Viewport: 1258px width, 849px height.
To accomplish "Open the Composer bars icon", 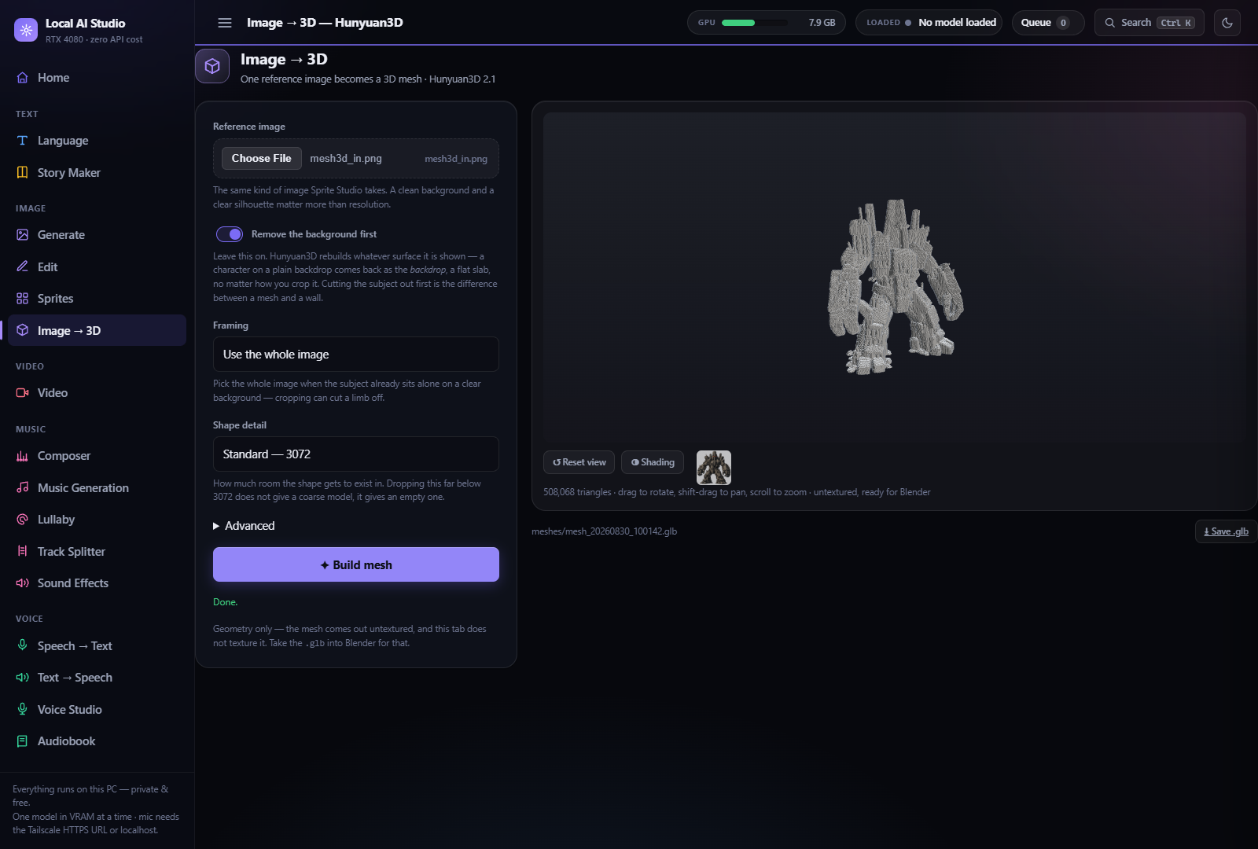I will point(22,456).
